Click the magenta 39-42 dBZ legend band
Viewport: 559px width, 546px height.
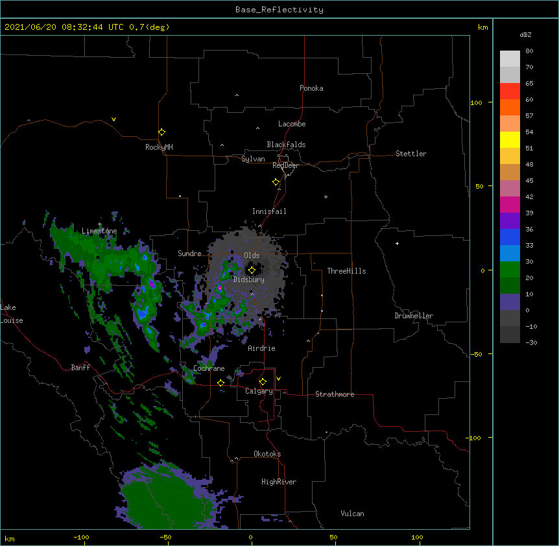pos(510,204)
